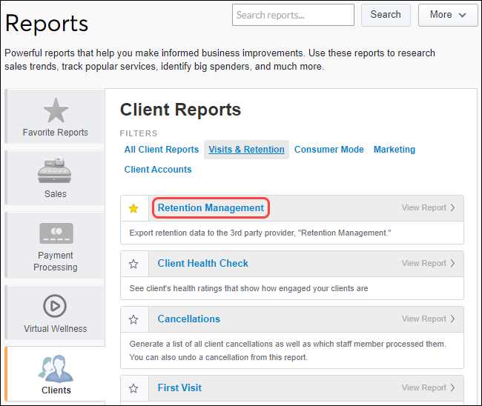Unfavorite the Retention Management report star

click(133, 208)
